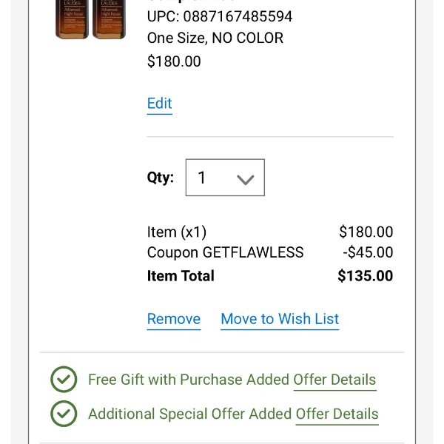Click the One Size, NO COLOR text

point(215,38)
